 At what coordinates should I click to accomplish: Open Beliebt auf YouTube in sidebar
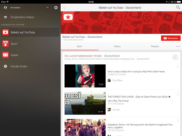point(30,32)
